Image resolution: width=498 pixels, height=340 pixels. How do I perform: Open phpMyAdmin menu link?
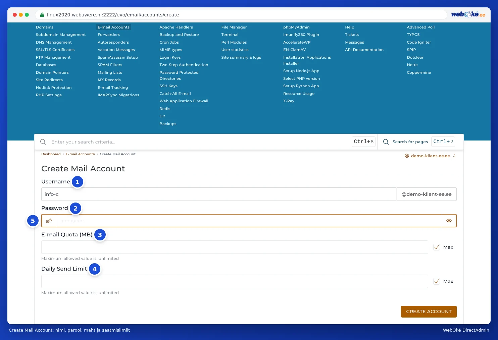(296, 27)
